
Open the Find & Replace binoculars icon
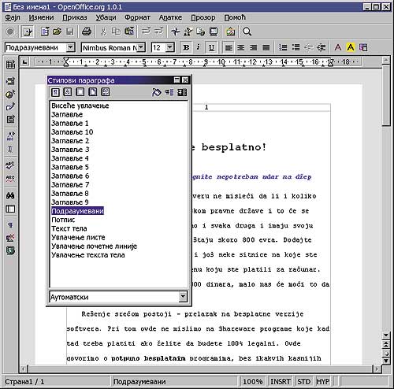[10, 196]
